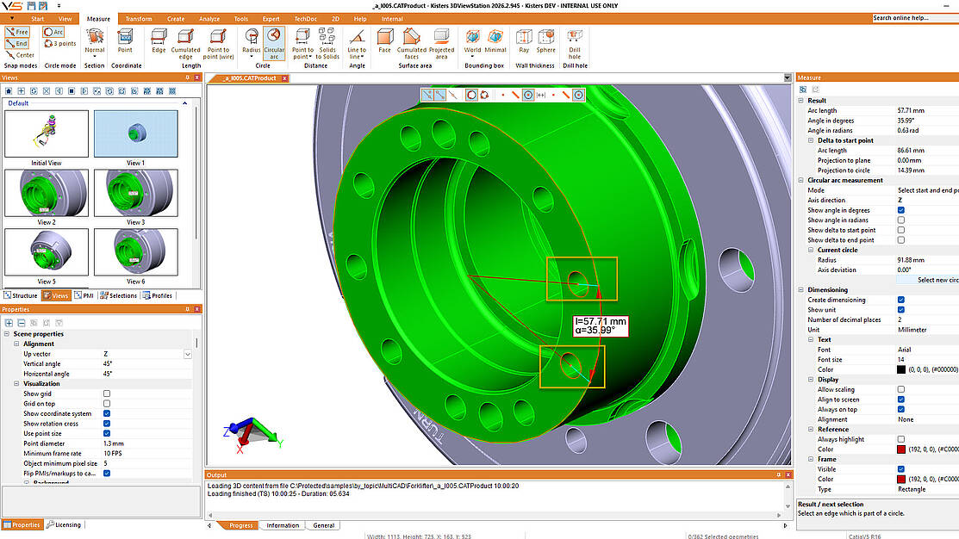Switch to the PMI panel tab
This screenshot has width=959, height=539.
[x=84, y=296]
